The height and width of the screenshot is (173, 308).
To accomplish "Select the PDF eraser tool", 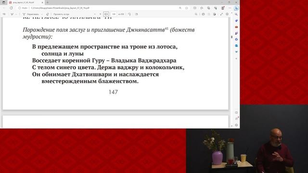I will pyautogui.click(x=48, y=14).
